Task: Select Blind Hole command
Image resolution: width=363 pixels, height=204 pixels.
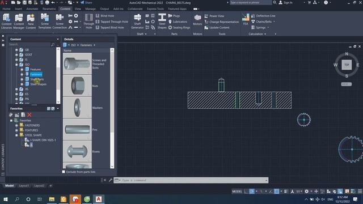Action: click(105, 16)
